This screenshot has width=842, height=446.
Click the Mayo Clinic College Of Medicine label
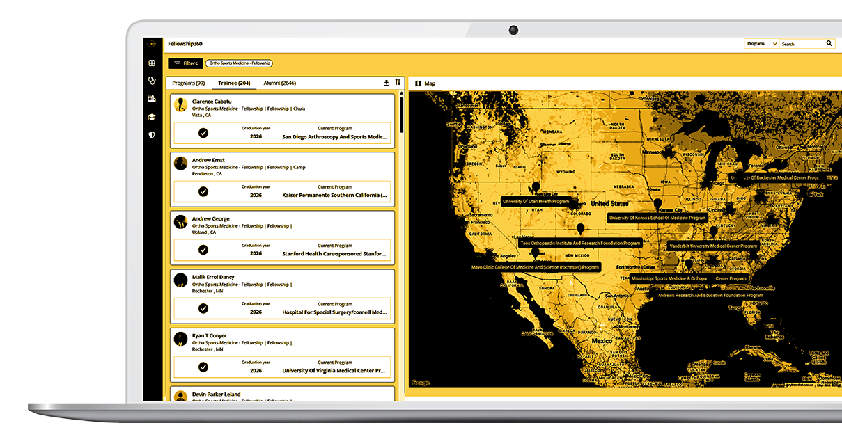536,267
